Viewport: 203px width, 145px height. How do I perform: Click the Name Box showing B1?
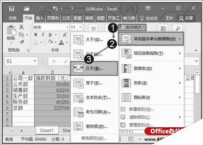[21, 61]
